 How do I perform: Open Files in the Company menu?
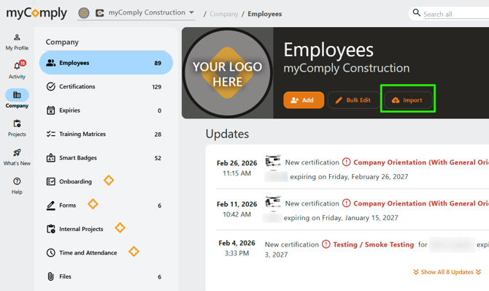(x=106, y=276)
